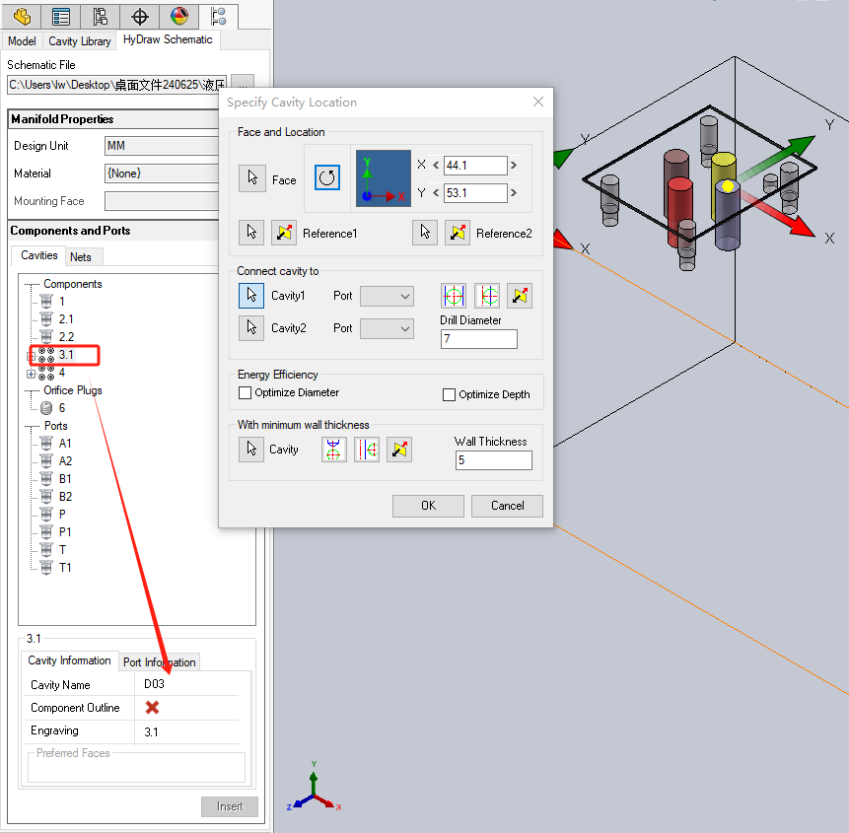Click the yellow connect-cavity measure icon
The height and width of the screenshot is (833, 849).
pyautogui.click(x=520, y=296)
